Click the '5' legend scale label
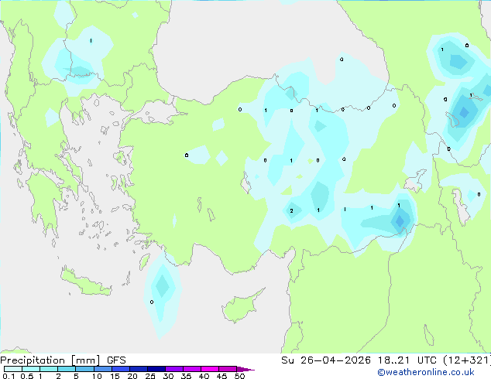The height and width of the screenshot is (379, 491). coord(76,376)
